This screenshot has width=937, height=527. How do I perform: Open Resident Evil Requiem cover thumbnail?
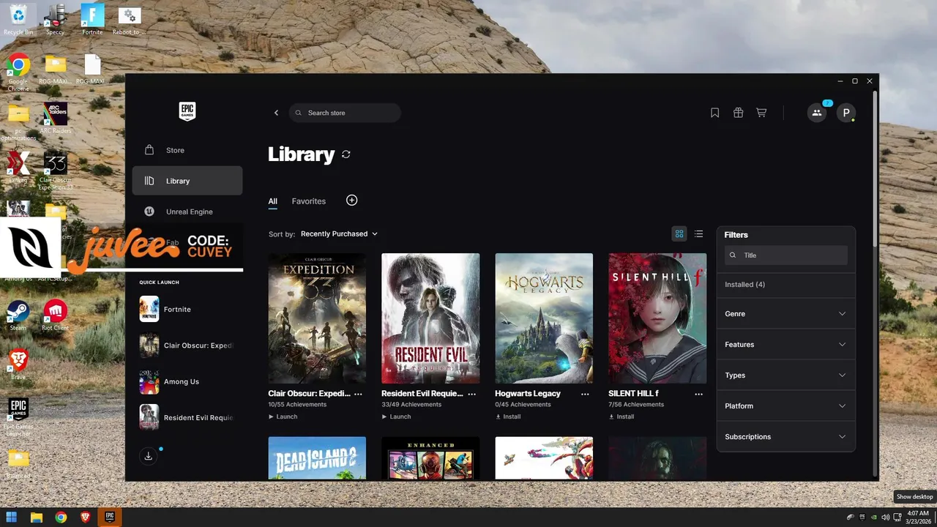pyautogui.click(x=430, y=318)
